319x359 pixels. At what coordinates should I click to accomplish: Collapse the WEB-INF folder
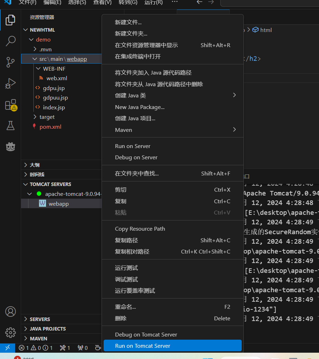tap(38, 69)
